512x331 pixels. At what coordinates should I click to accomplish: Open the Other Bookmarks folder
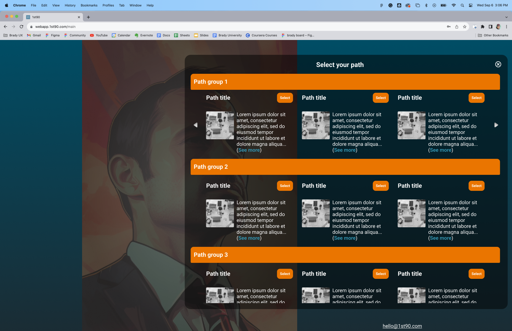coord(493,35)
